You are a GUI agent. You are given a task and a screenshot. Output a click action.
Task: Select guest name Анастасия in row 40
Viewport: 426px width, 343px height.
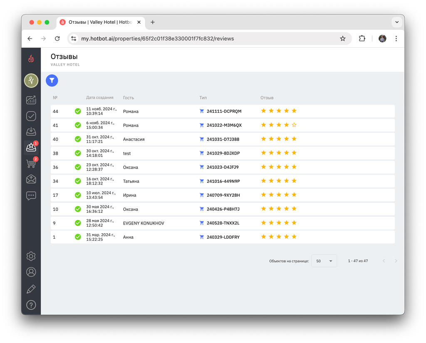134,139
